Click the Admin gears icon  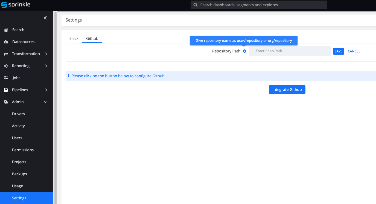pyautogui.click(x=6, y=102)
